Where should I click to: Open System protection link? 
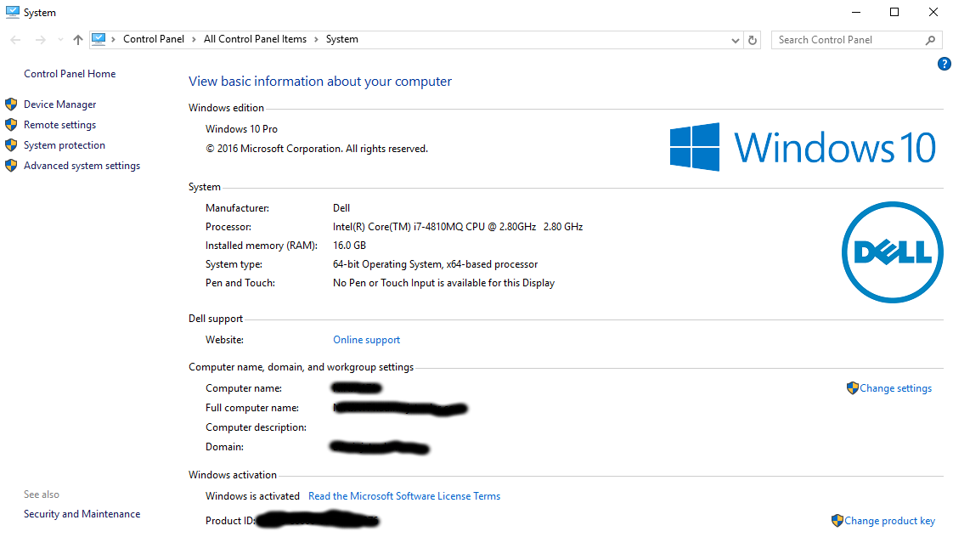(x=65, y=145)
